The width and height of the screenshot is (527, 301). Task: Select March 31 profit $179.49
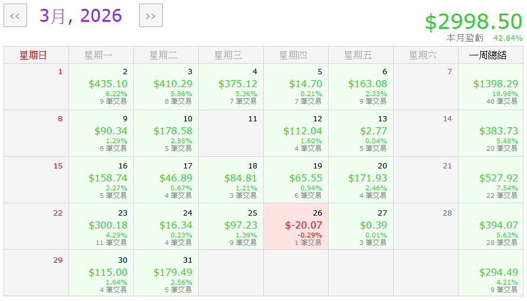point(173,273)
